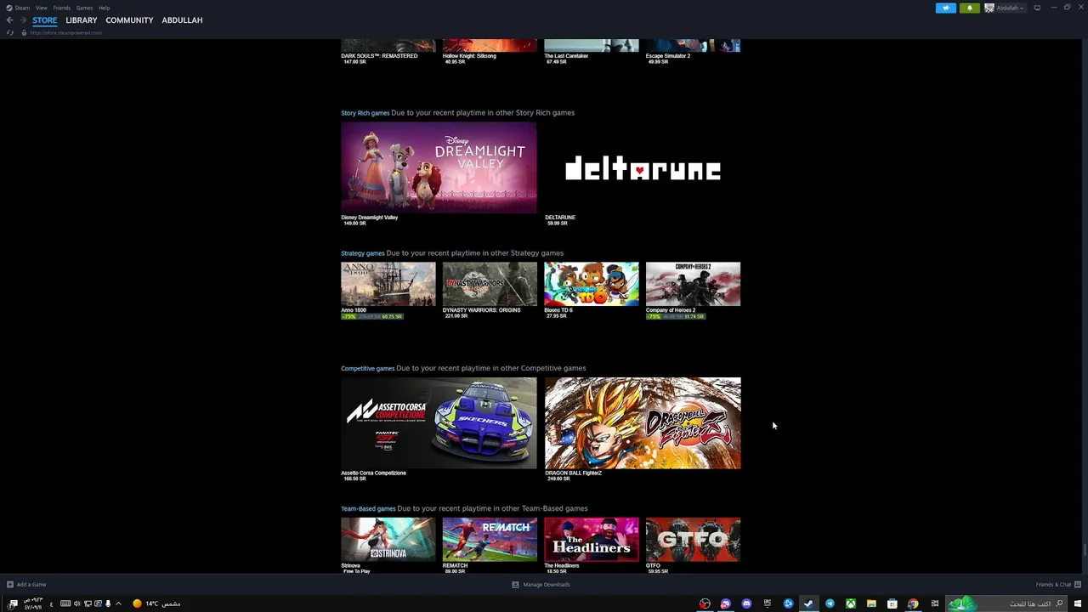Click the Escape Simulator 2 title
The width and height of the screenshot is (1088, 612).
click(x=668, y=56)
